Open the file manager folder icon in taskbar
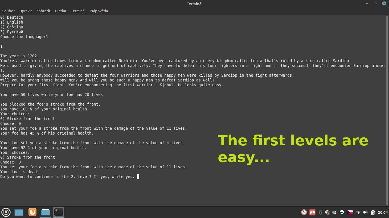The width and height of the screenshot is (389, 218). (x=46, y=212)
